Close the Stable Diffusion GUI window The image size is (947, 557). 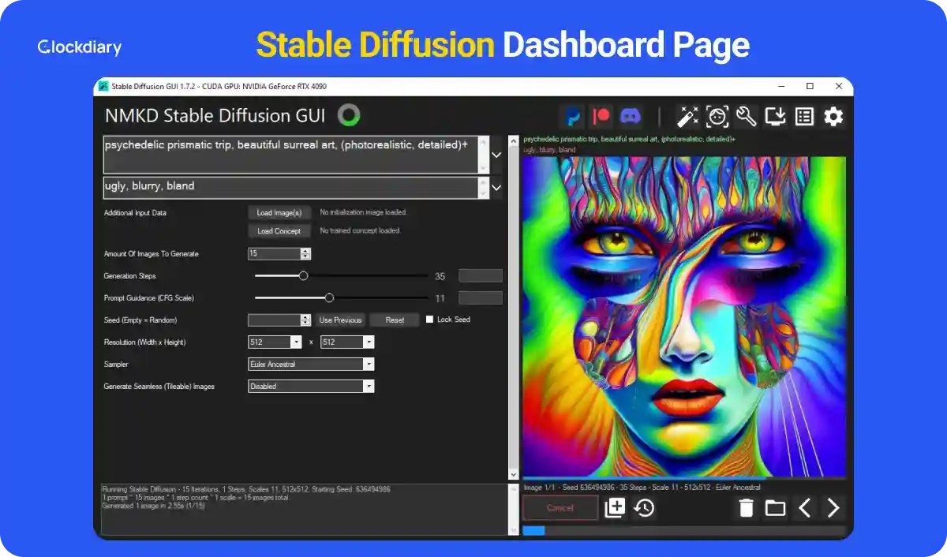pyautogui.click(x=837, y=86)
